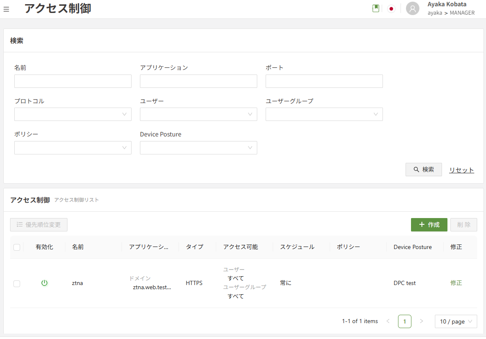Toggle the green power icon for ztna

44,283
